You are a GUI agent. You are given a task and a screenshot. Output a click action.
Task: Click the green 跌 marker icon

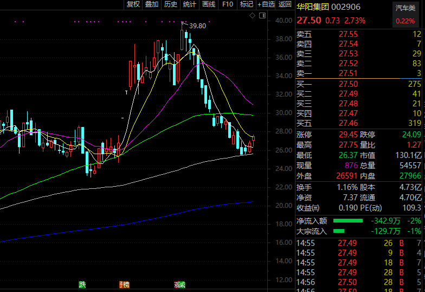tap(82, 284)
